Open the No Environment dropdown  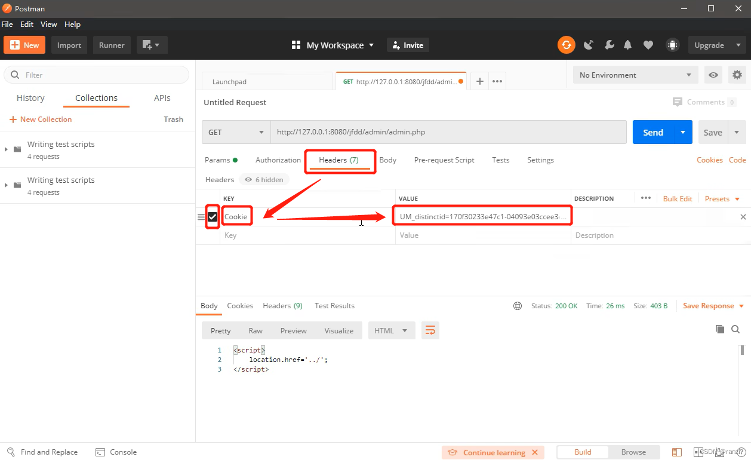636,75
